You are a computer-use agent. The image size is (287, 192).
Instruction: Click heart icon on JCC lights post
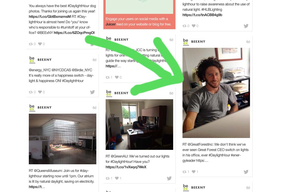[x=117, y=77]
